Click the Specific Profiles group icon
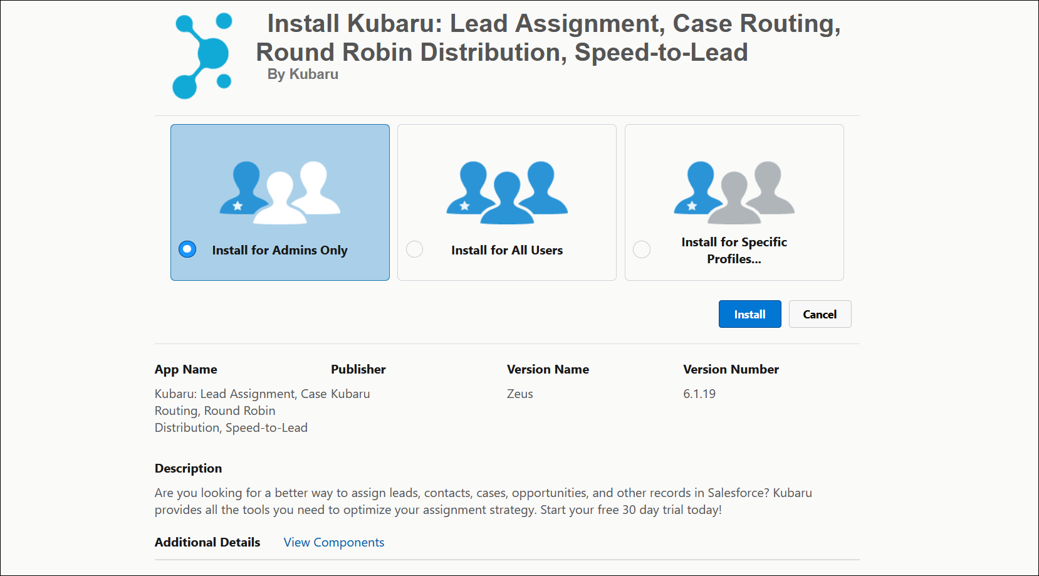Image resolution: width=1039 pixels, height=576 pixels. click(734, 192)
